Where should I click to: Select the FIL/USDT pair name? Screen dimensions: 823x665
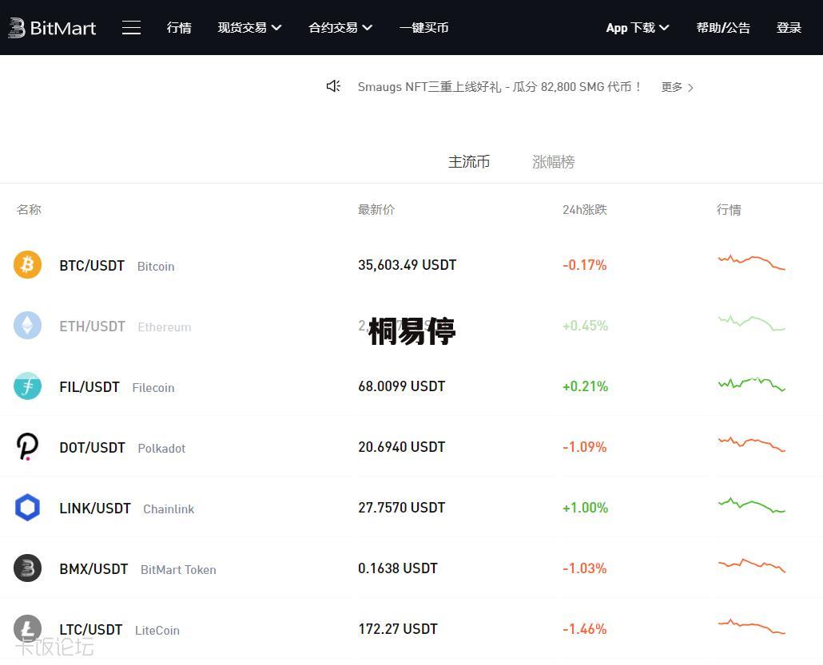coord(89,387)
